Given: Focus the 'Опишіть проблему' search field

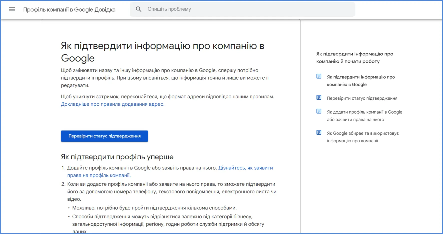Looking at the screenshot, I should pos(242,9).
